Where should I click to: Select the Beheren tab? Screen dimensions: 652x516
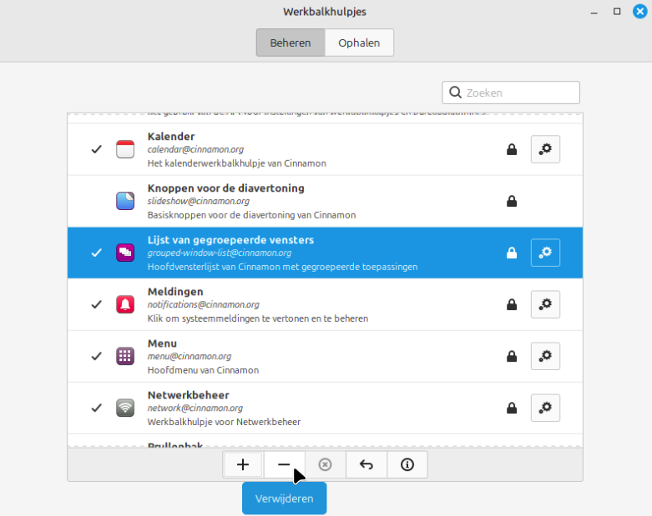[x=291, y=43]
